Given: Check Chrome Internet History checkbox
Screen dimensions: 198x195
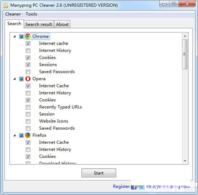Looking at the screenshot, I should pyautogui.click(x=28, y=51).
